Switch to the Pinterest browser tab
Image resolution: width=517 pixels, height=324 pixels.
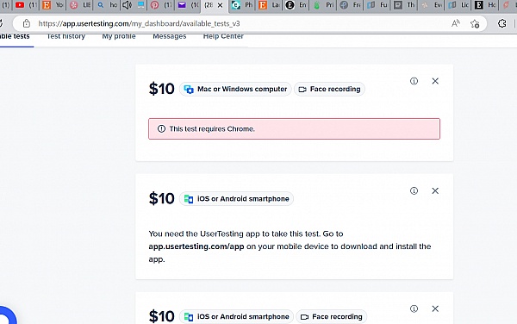(154, 5)
